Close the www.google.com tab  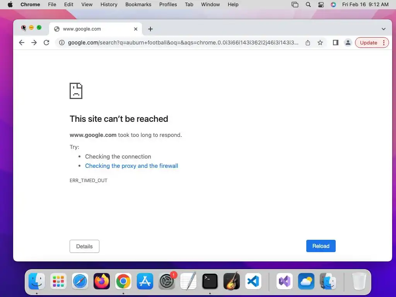pyautogui.click(x=136, y=29)
